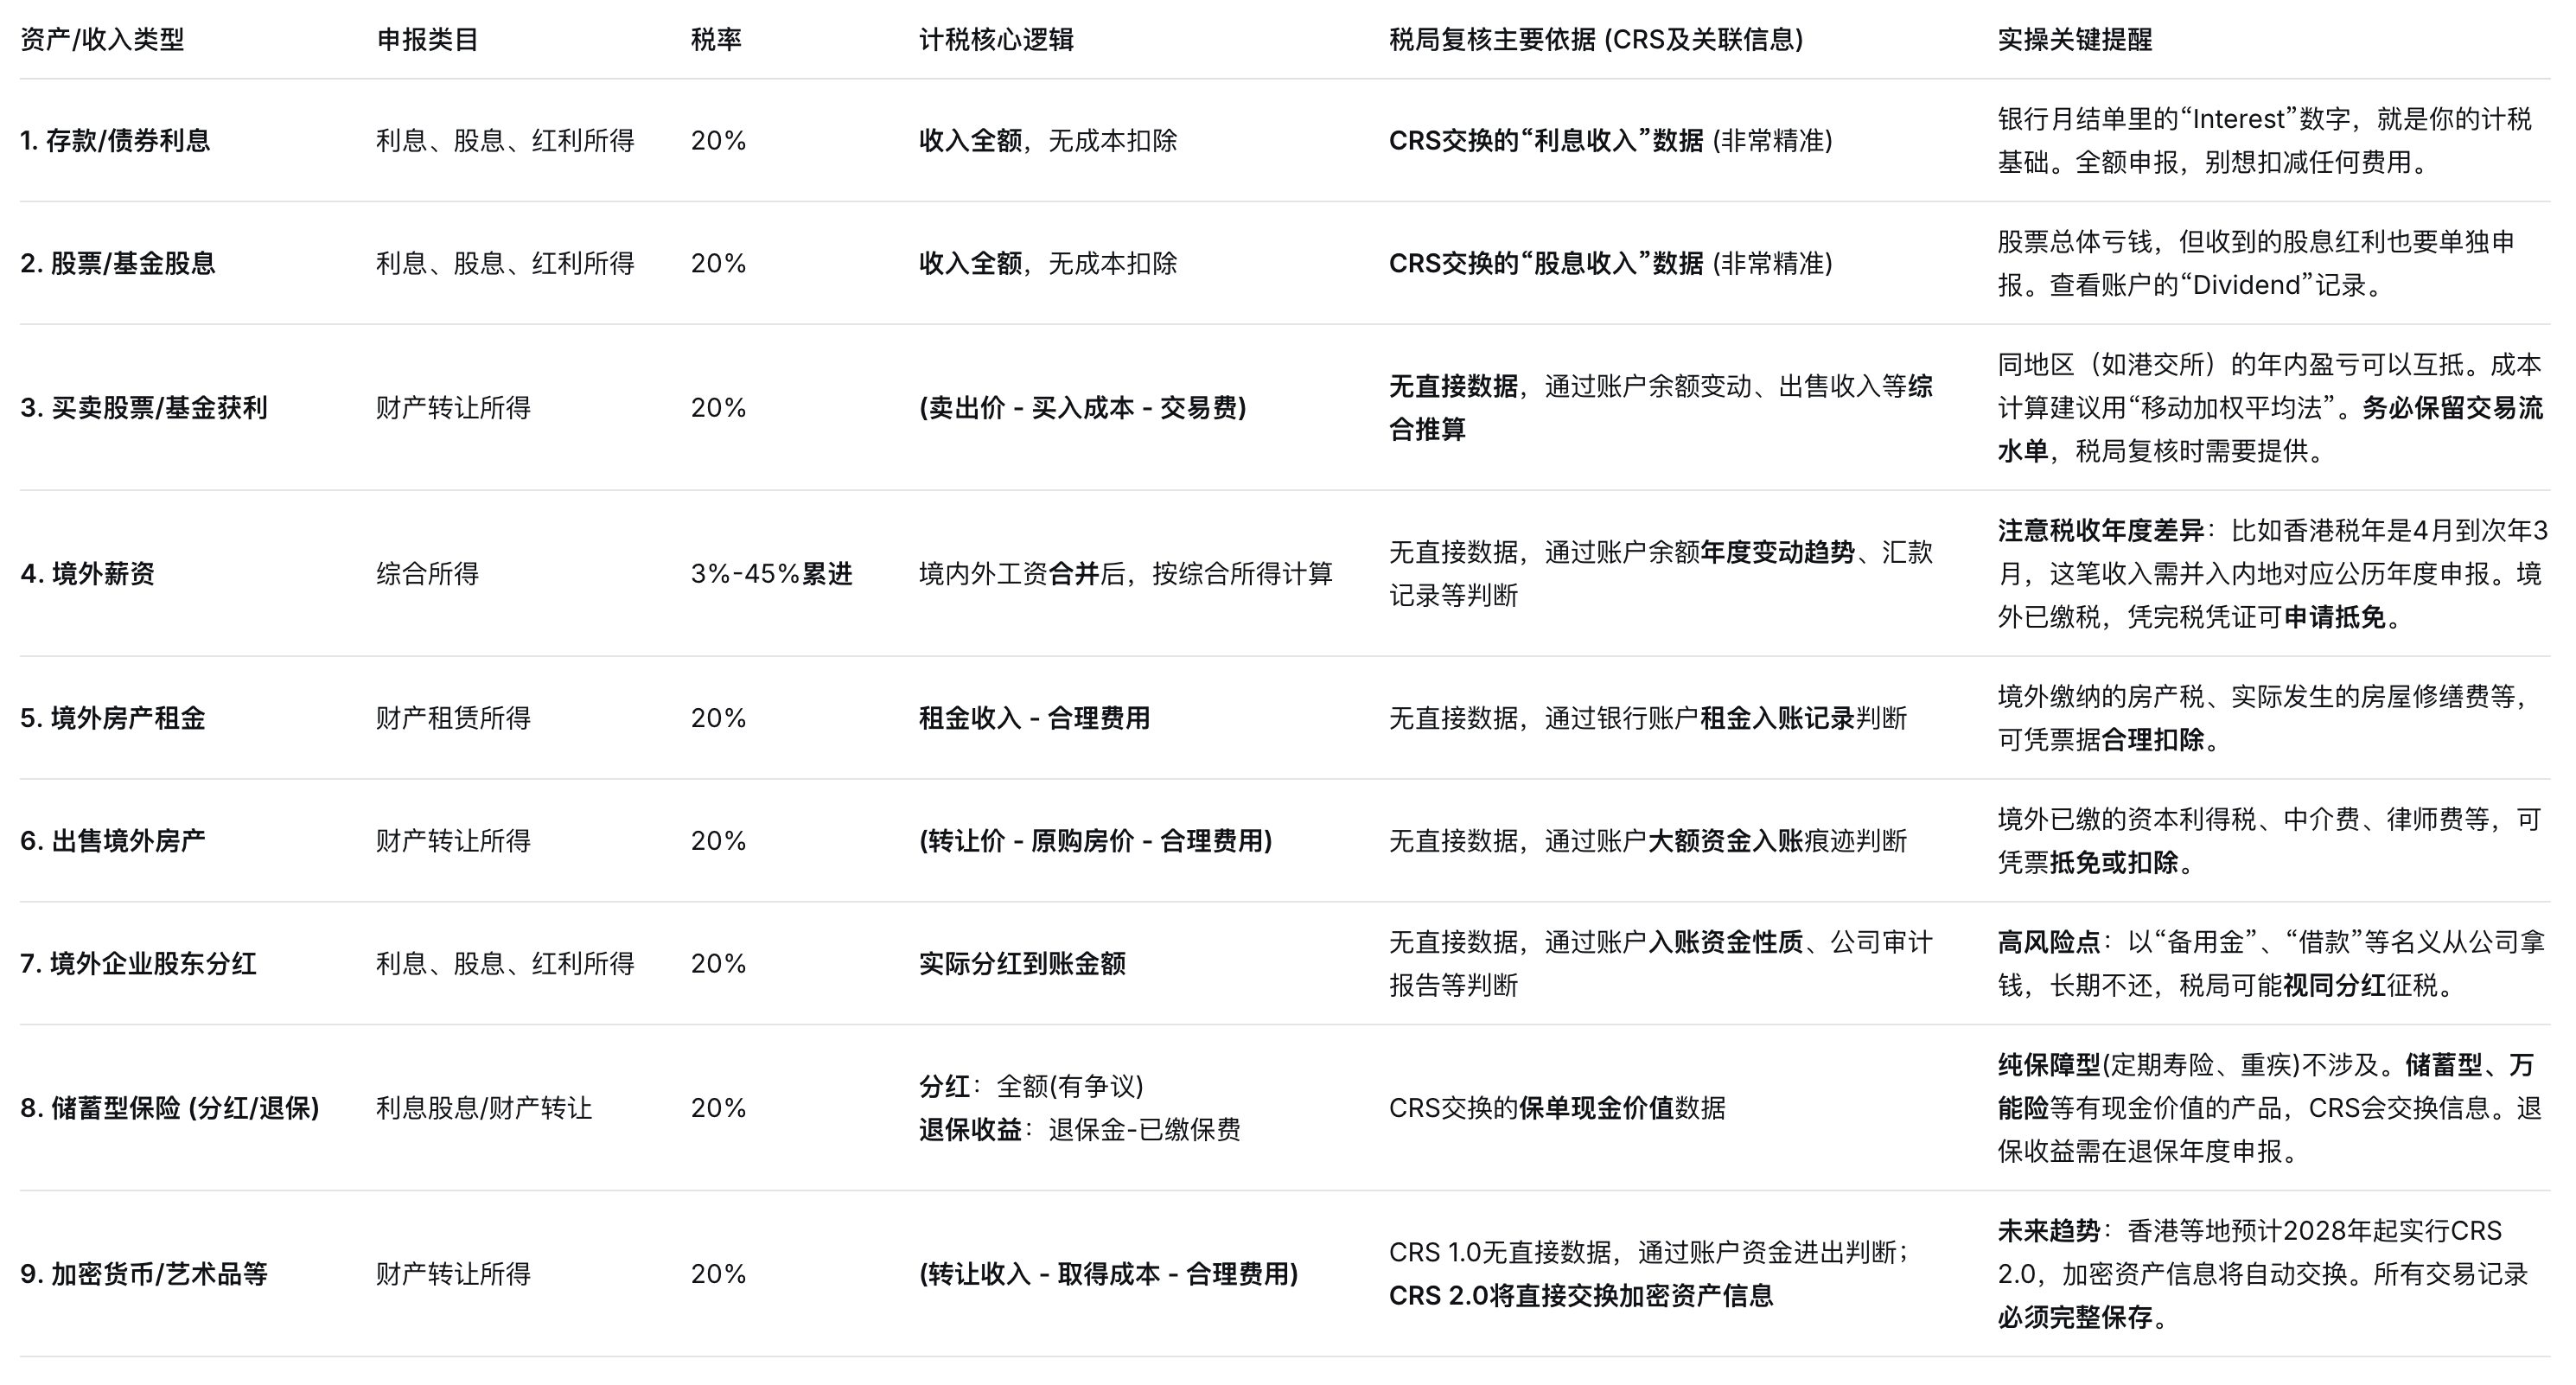Click the 资产/收入类型 column header
2576x1385 pixels.
(102, 40)
